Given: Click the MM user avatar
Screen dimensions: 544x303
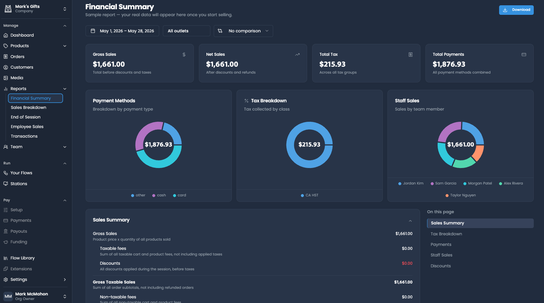Looking at the screenshot, I should point(8,296).
